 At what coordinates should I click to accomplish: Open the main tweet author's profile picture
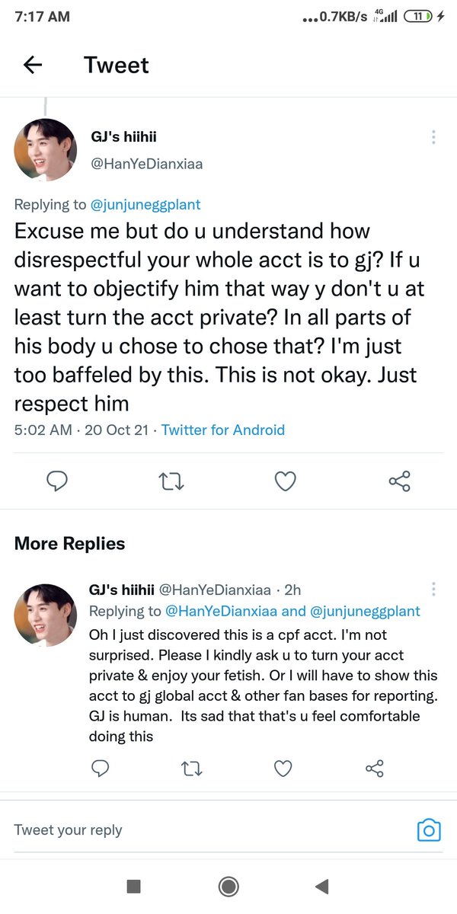(x=46, y=150)
